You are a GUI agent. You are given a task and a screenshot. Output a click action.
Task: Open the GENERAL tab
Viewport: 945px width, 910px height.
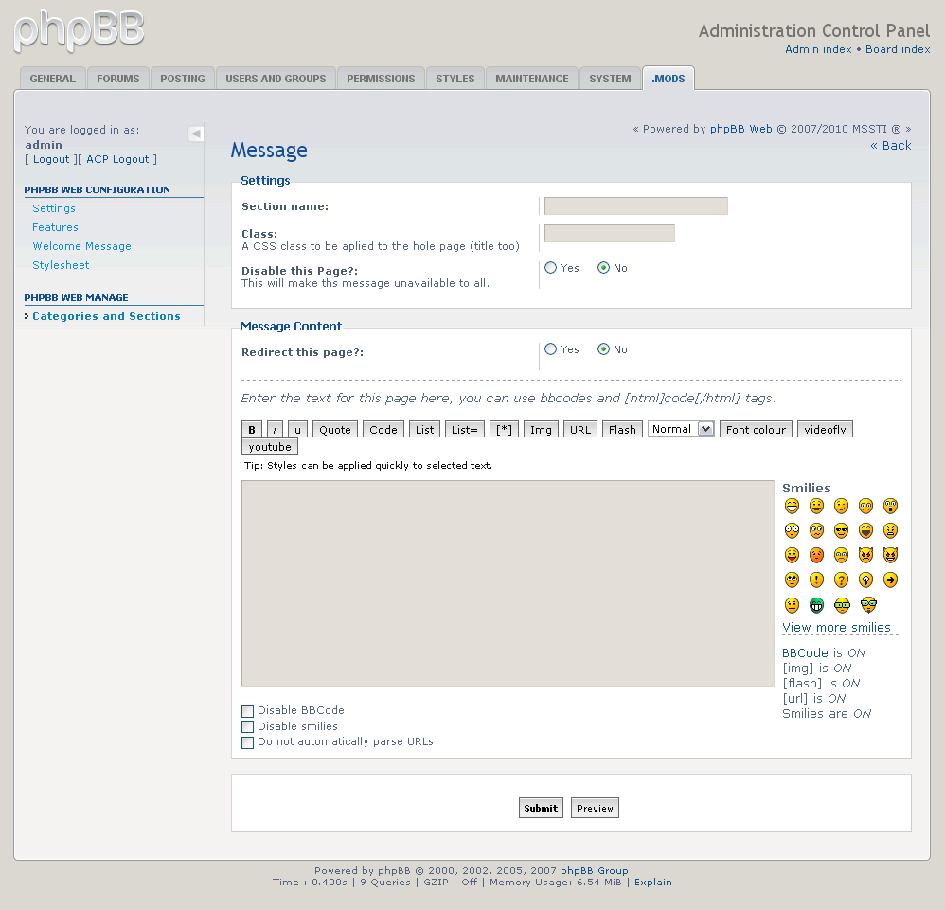coord(52,79)
